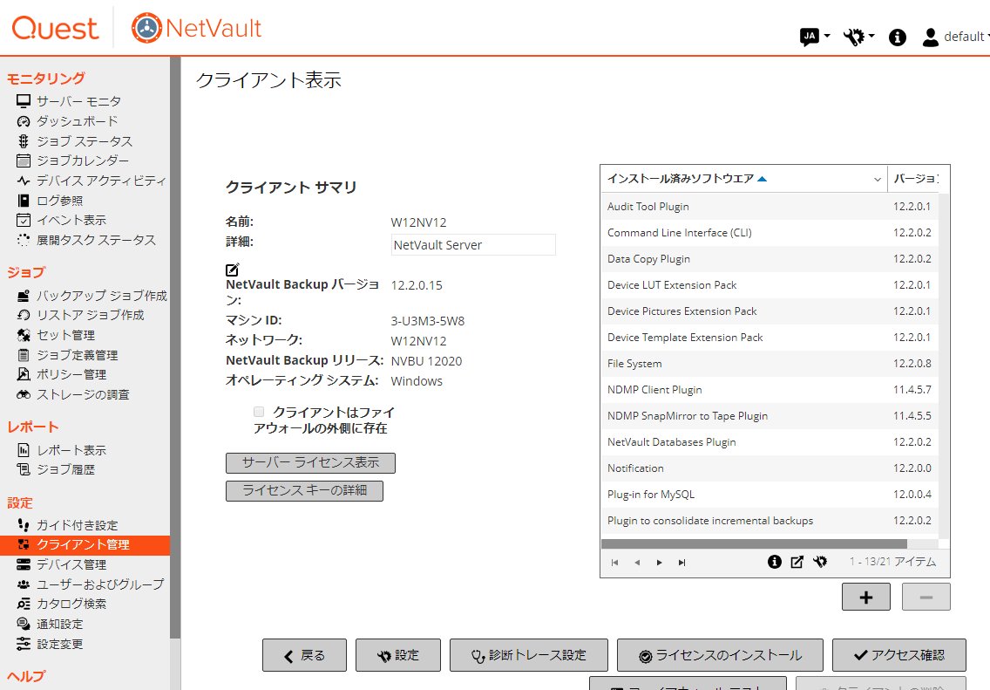990x690 pixels.
Task: Click the 展開タスク ステータス spinner icon
Action: click(24, 240)
